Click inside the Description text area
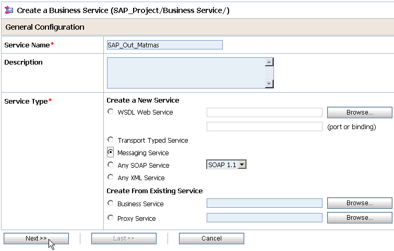 click(186, 72)
